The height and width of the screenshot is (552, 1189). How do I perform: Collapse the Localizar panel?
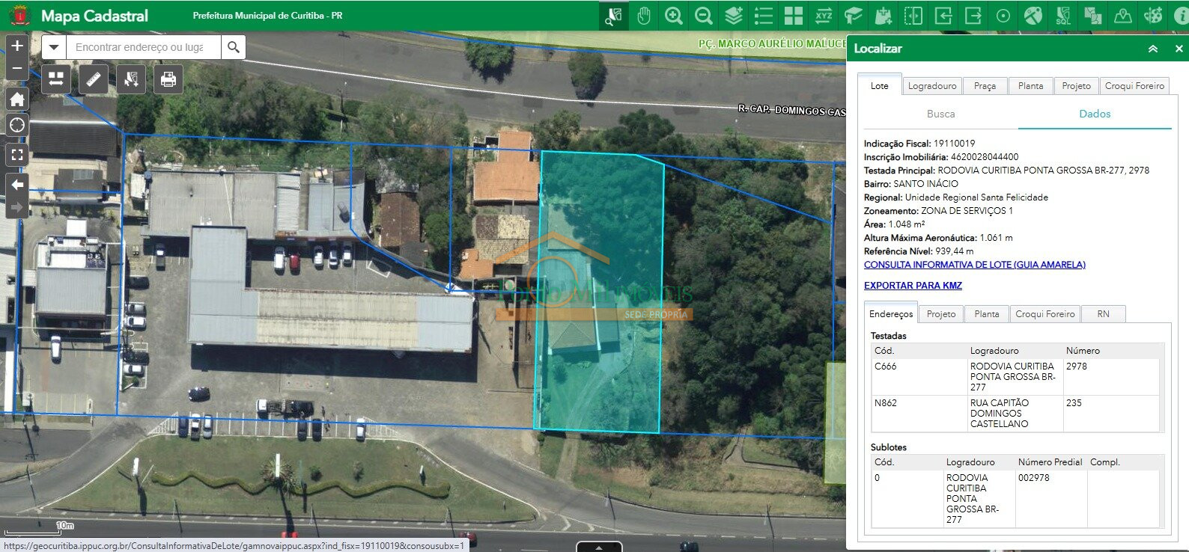[x=1153, y=49]
